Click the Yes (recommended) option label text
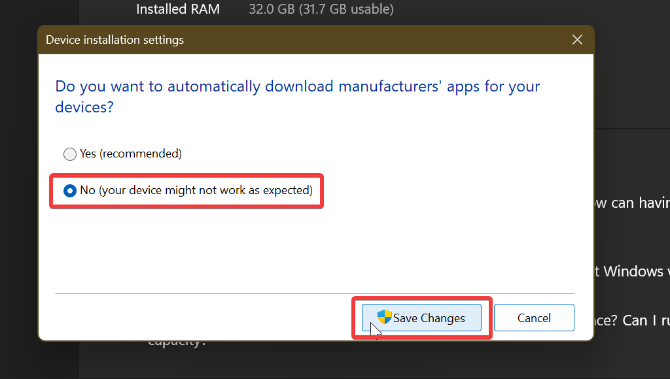The image size is (670, 379). point(130,154)
